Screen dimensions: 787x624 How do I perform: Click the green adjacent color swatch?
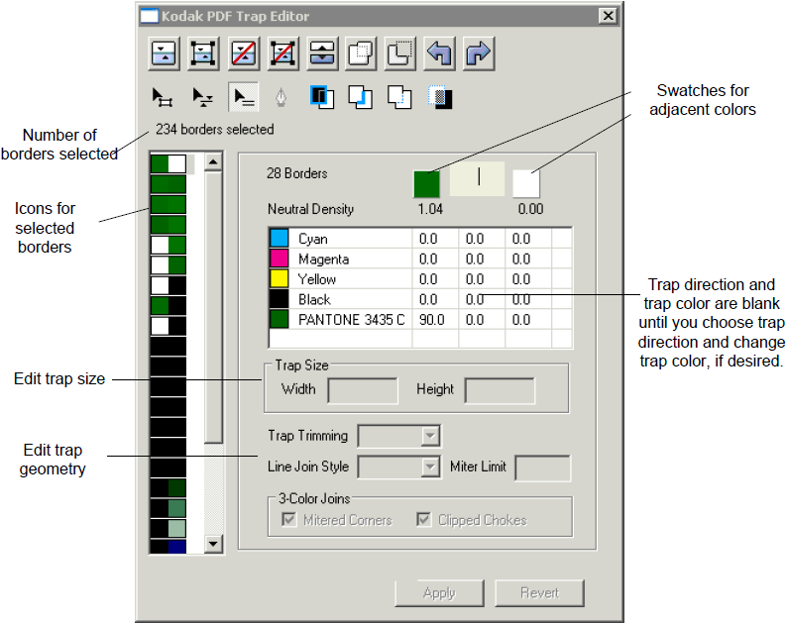pos(426,183)
